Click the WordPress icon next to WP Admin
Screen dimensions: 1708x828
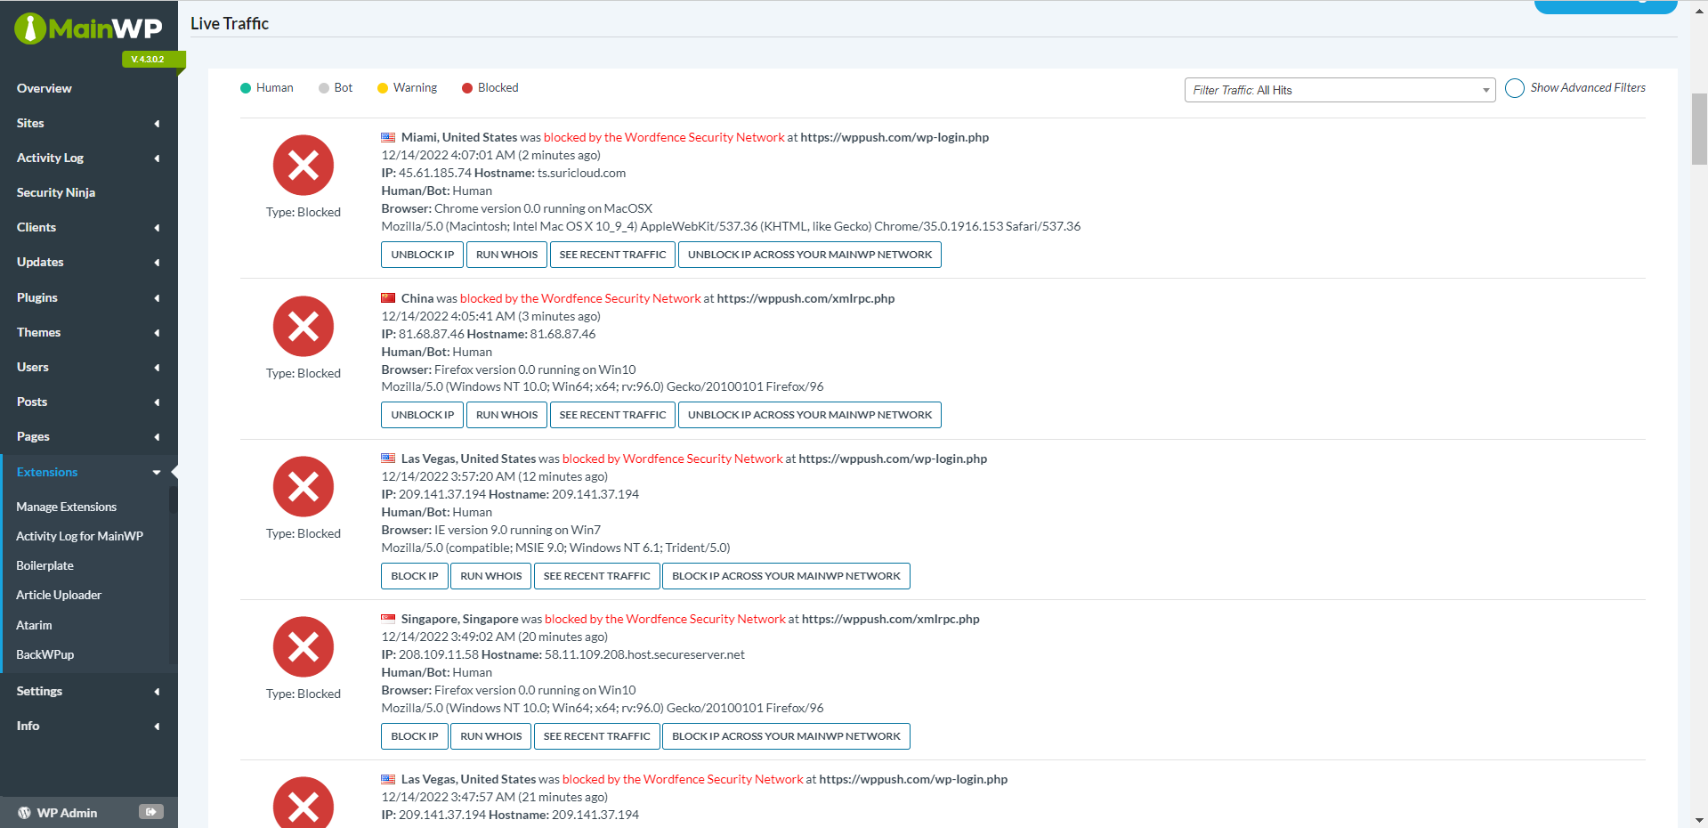point(24,813)
